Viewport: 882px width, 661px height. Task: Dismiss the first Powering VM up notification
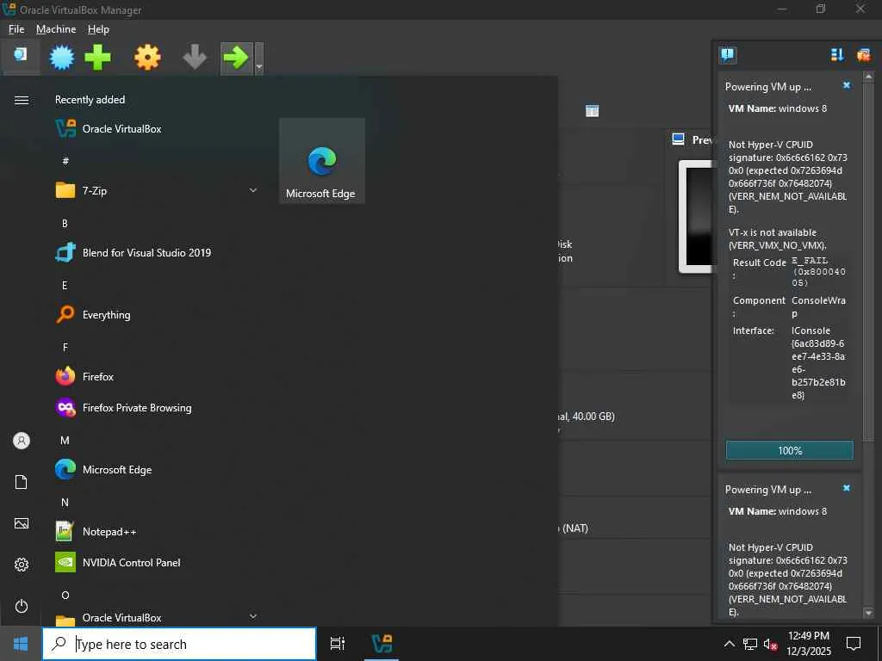click(847, 85)
